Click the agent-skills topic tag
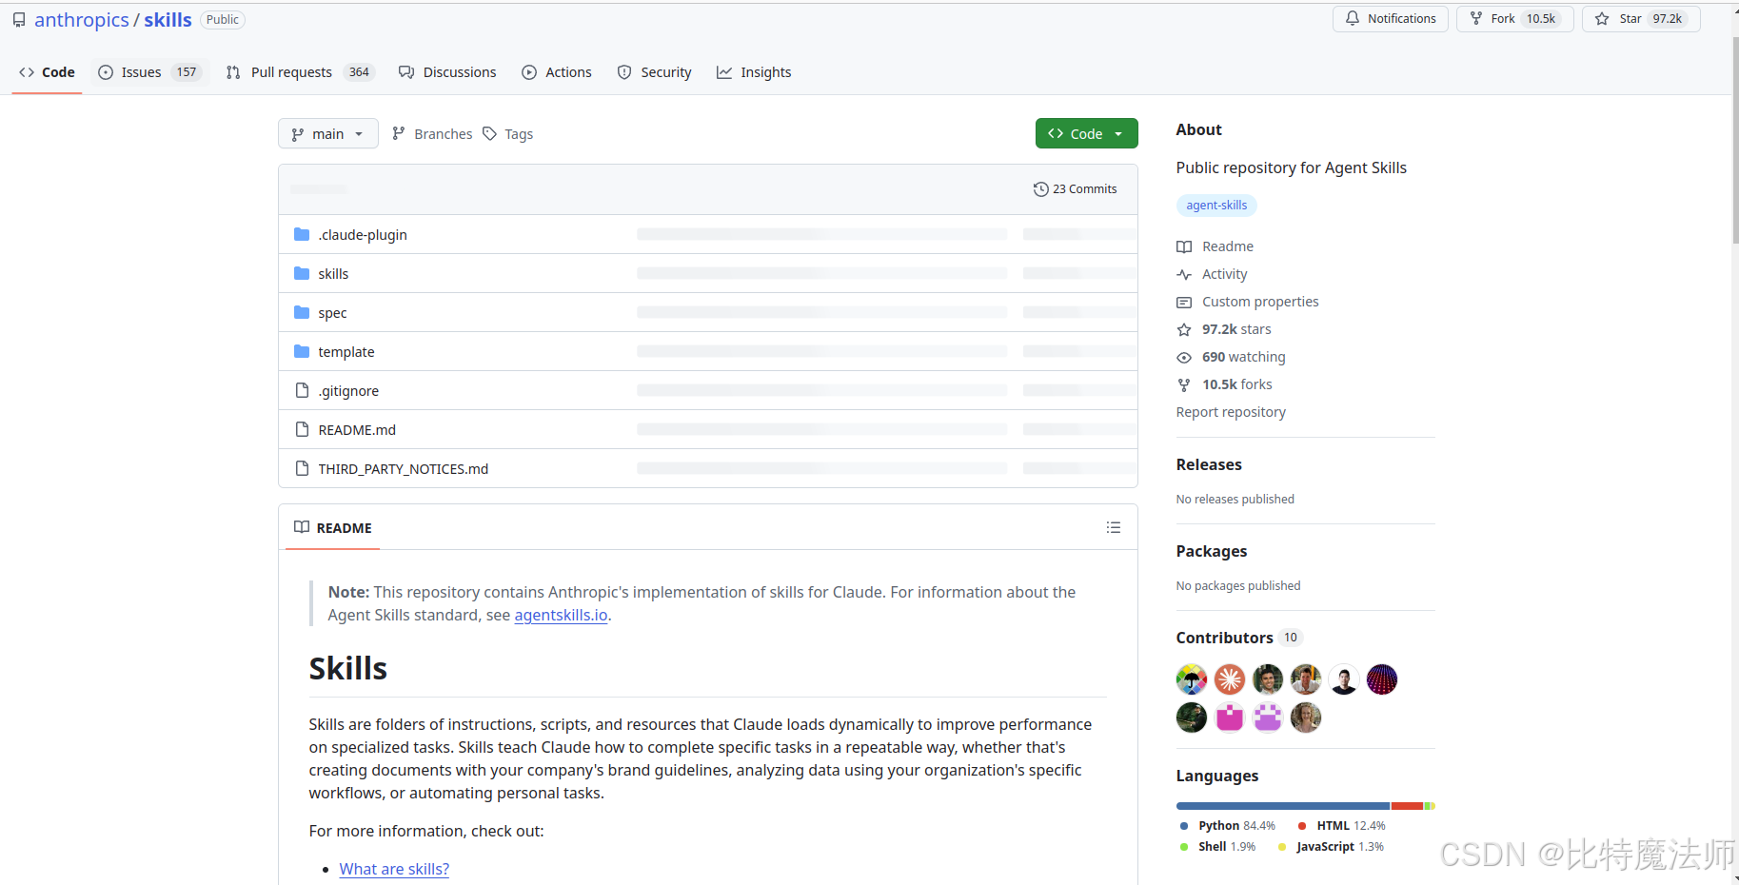The height and width of the screenshot is (885, 1739). [1216, 206]
